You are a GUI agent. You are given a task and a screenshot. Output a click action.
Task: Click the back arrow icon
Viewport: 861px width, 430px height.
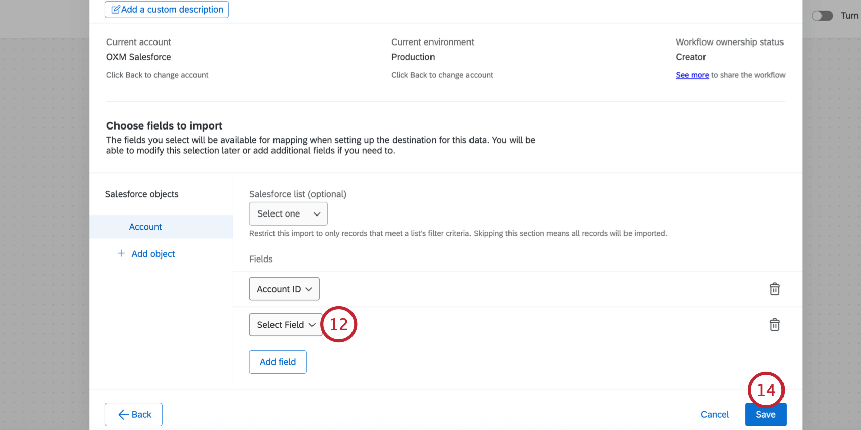pyautogui.click(x=123, y=415)
